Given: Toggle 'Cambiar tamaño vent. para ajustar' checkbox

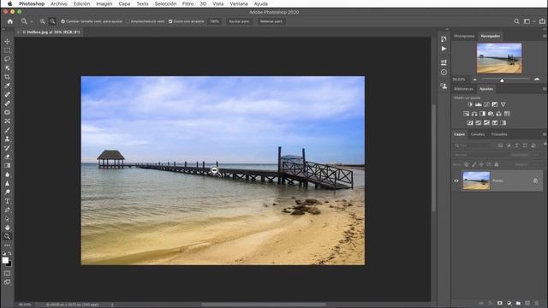Looking at the screenshot, I should click(63, 21).
